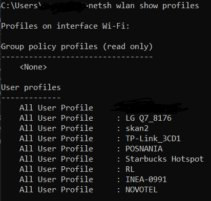Click the <None> entry text

pos(33,67)
